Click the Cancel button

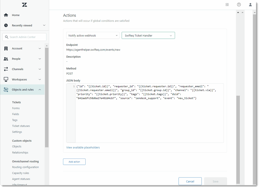[190, 181]
